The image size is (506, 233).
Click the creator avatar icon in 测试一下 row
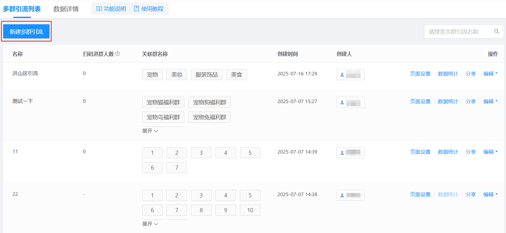342,102
